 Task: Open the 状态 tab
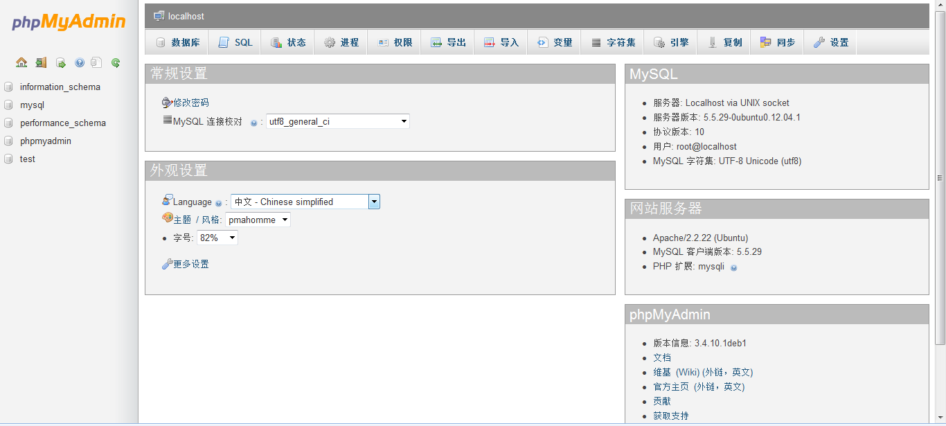pos(288,42)
